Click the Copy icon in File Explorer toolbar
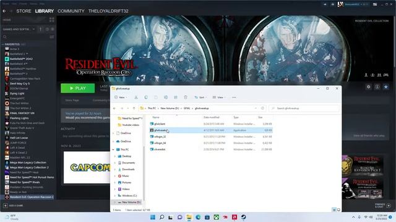 pos(146,97)
